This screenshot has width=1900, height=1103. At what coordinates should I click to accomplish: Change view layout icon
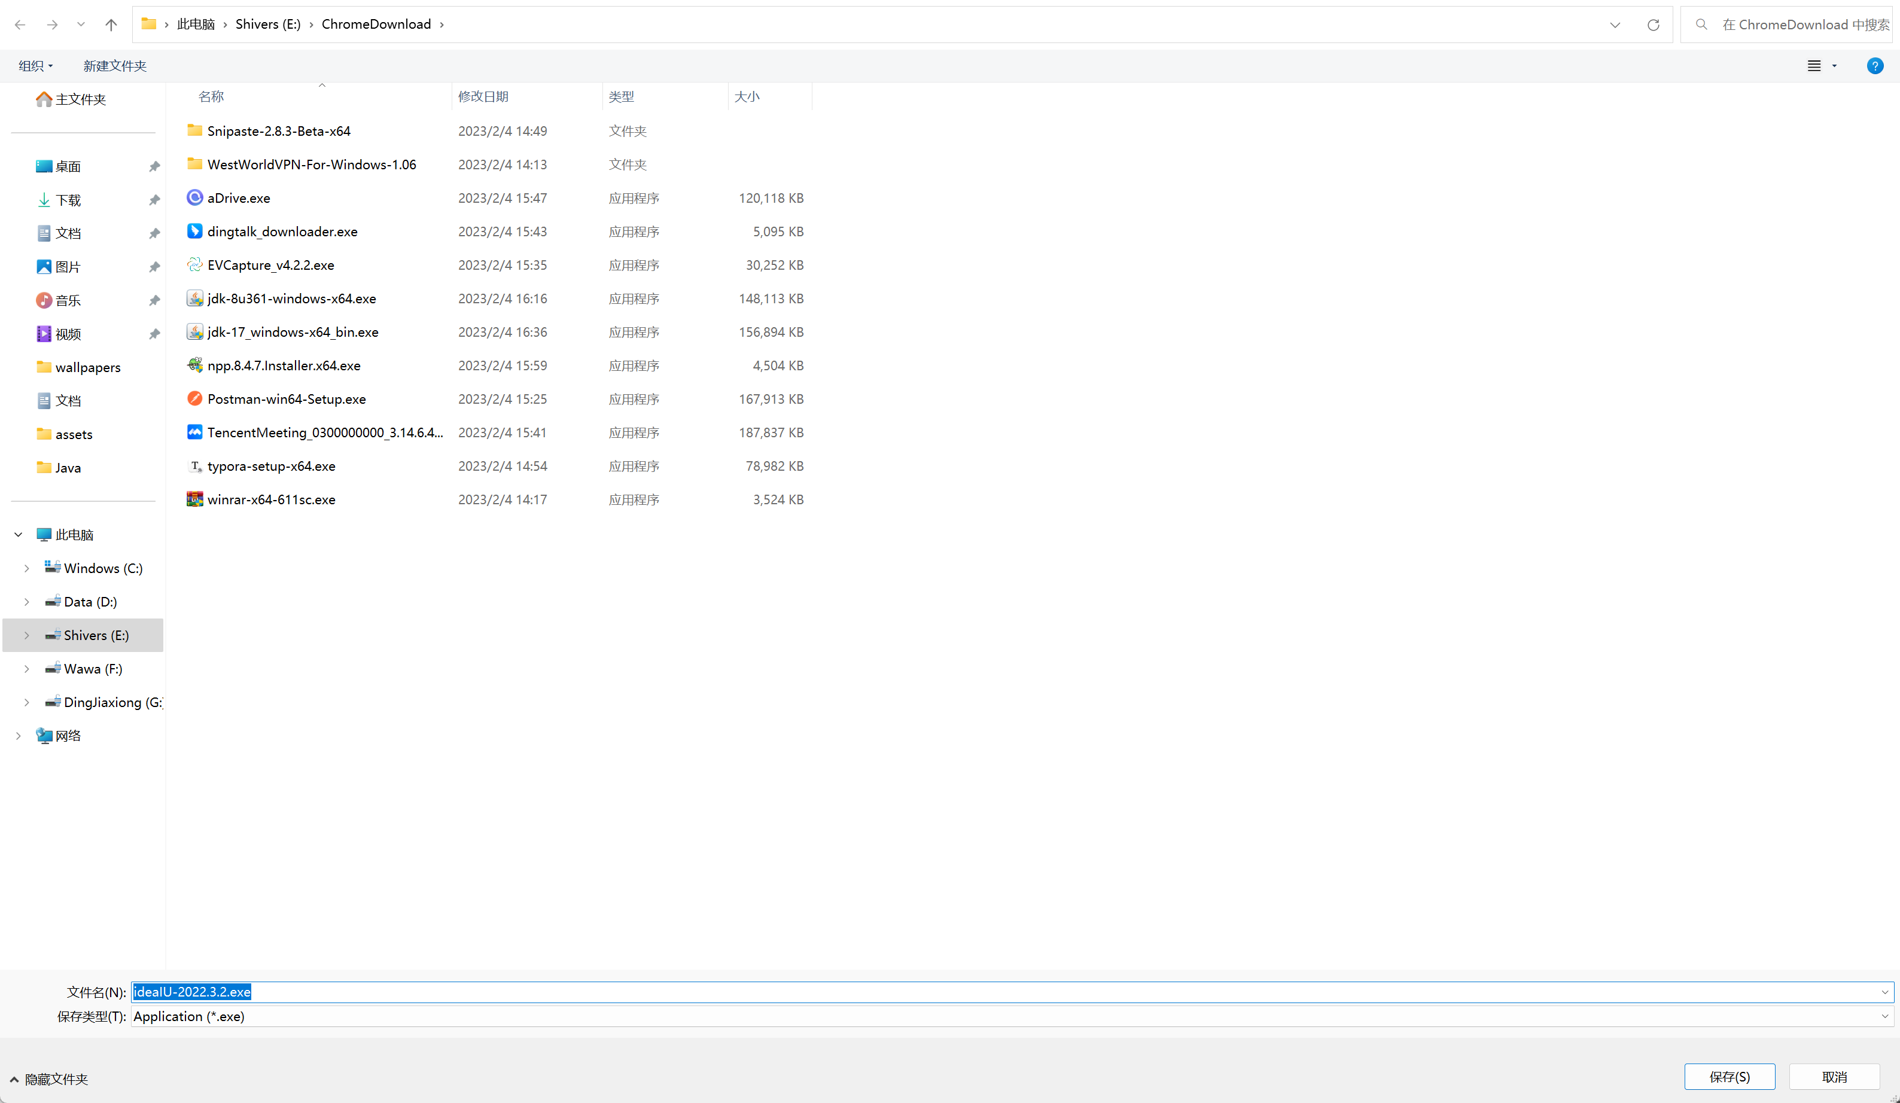pyautogui.click(x=1814, y=66)
